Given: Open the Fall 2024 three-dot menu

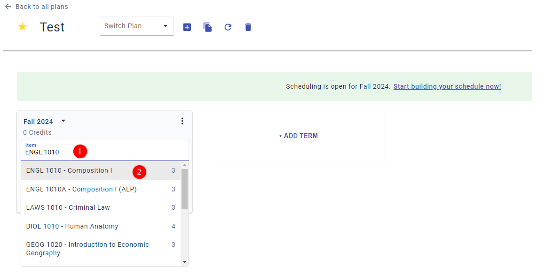Looking at the screenshot, I should click(182, 121).
